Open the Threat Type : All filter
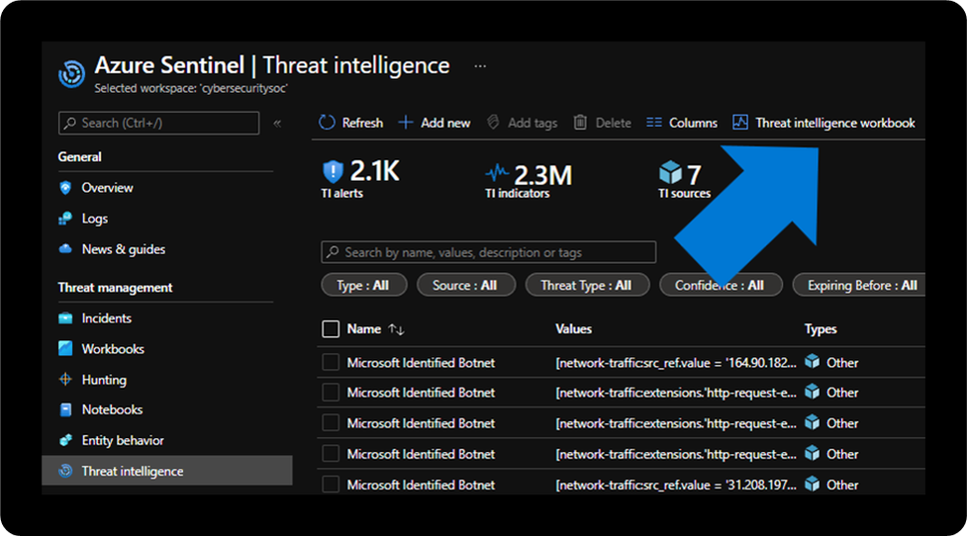967x536 pixels. [x=587, y=285]
